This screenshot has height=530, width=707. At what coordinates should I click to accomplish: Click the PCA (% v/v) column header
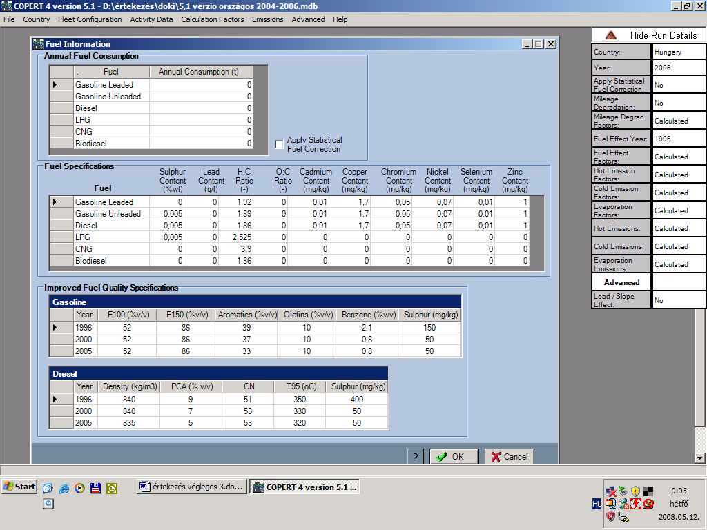pyautogui.click(x=191, y=386)
